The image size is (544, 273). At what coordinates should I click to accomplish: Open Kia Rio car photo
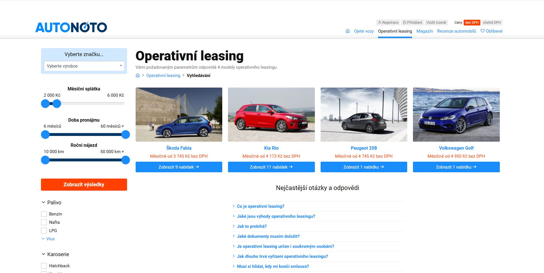[x=271, y=114]
